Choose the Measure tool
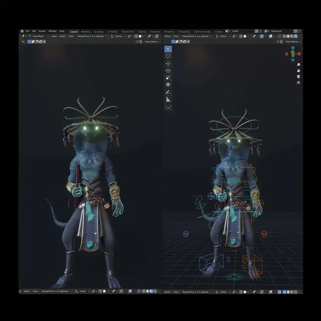 pyautogui.click(x=168, y=100)
